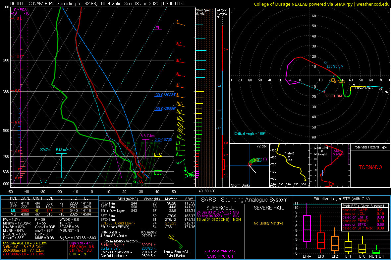Click the SigSvr = 107166 m3/s3 value
The width and height of the screenshot is (391, 260).
pyautogui.click(x=78, y=238)
